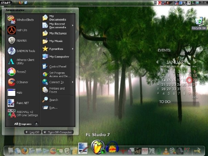Viewport: 208px width, 156px height.
Task: Go to previous month in calendar widget
Action: (x=157, y=62)
